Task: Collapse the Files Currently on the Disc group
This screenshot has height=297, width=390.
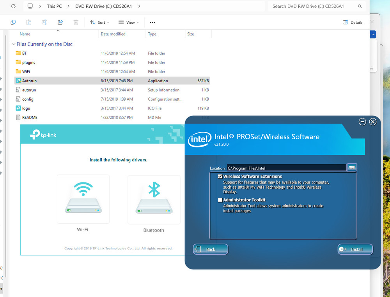Action: (14, 44)
